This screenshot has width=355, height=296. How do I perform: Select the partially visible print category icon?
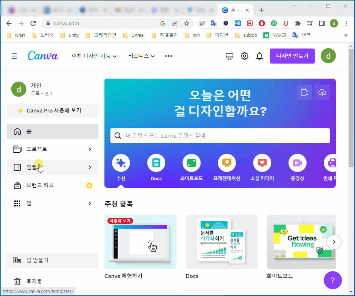pos(330,163)
